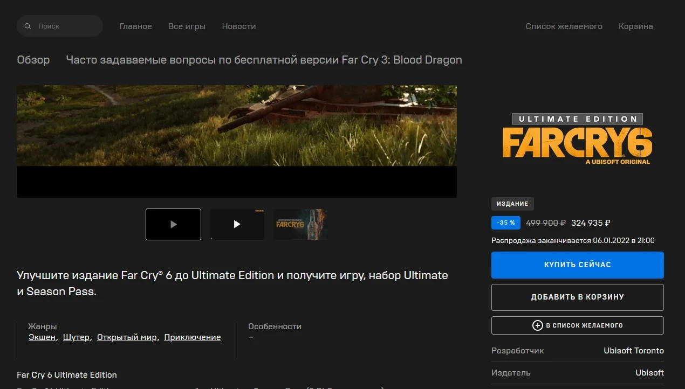Screen dimensions: 685x389
Task: Select the first video thumbnail
Action: 173,224
